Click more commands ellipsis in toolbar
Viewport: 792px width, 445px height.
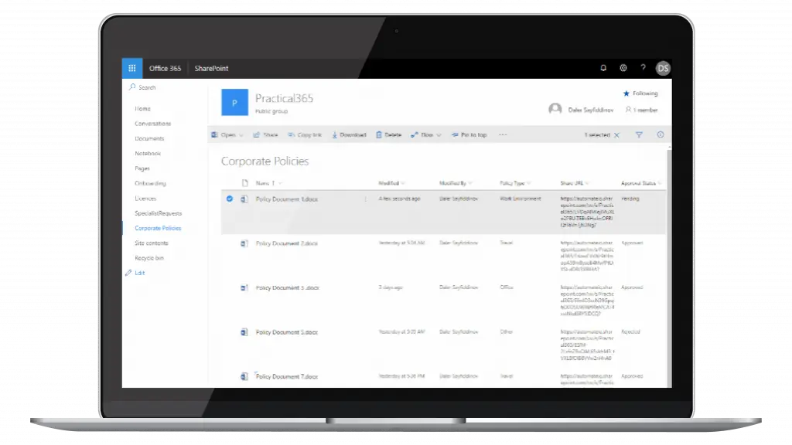[x=503, y=134]
